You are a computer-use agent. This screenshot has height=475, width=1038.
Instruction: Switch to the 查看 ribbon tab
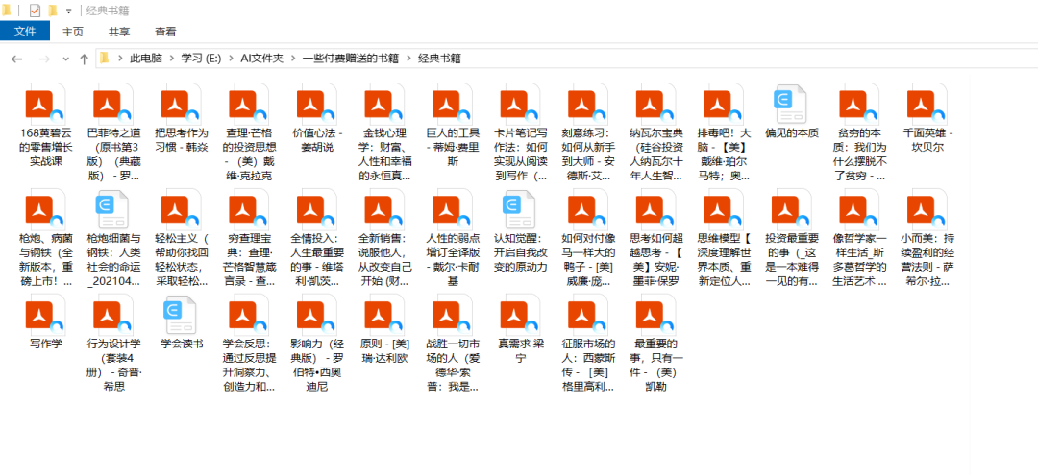(165, 31)
